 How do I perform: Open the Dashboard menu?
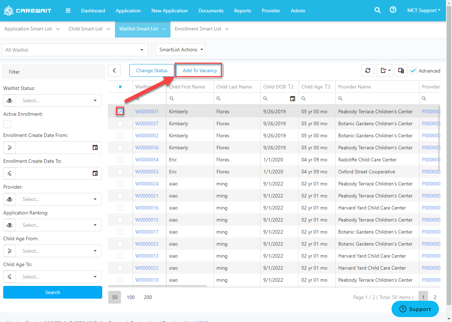[93, 11]
